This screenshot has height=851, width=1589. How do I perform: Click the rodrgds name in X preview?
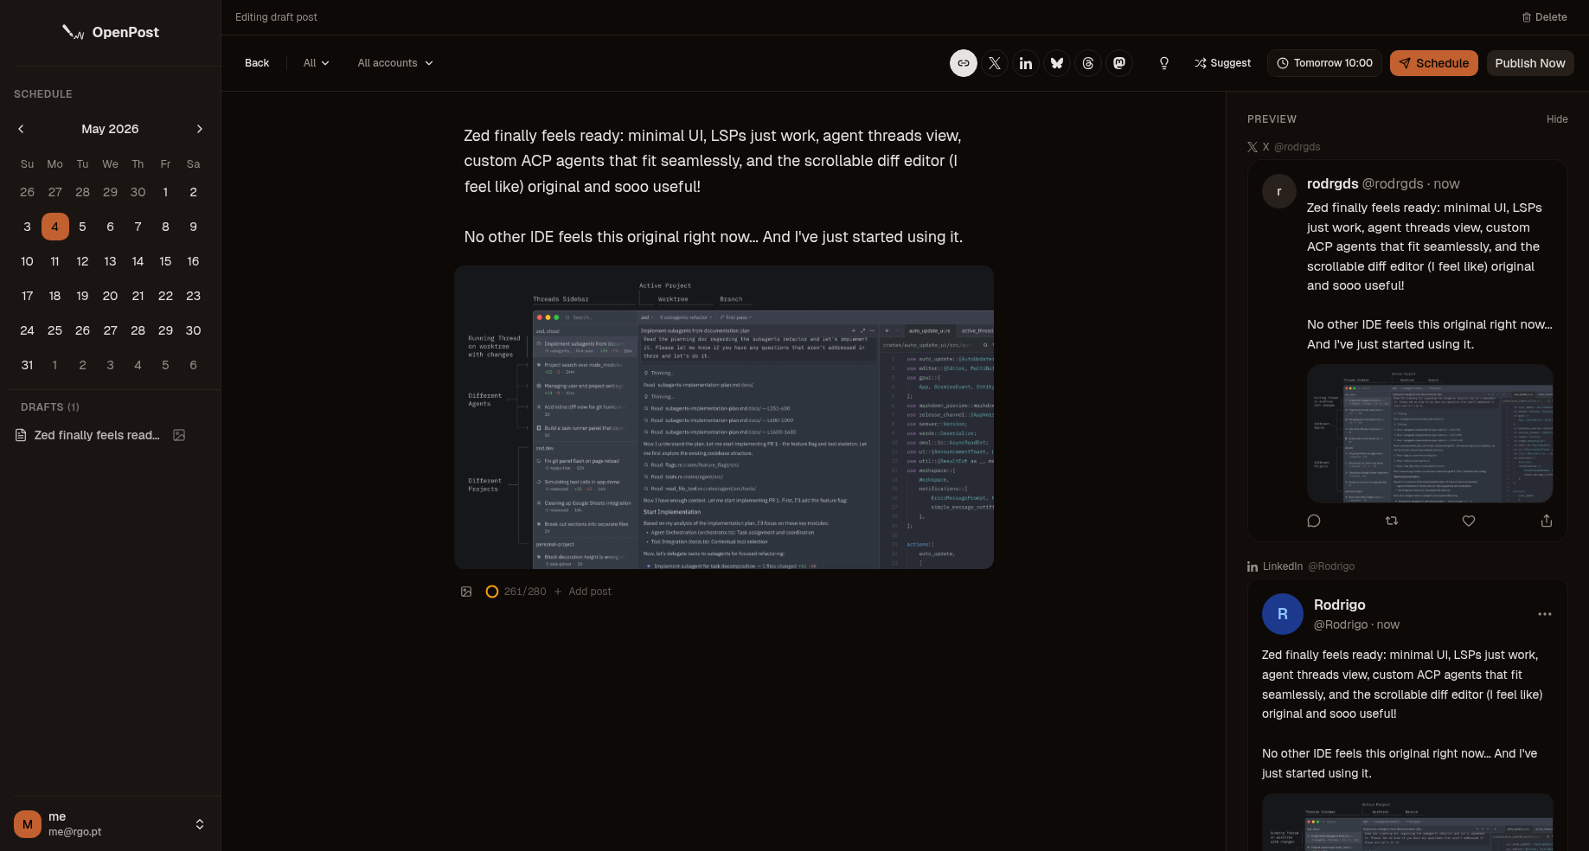(x=1332, y=183)
